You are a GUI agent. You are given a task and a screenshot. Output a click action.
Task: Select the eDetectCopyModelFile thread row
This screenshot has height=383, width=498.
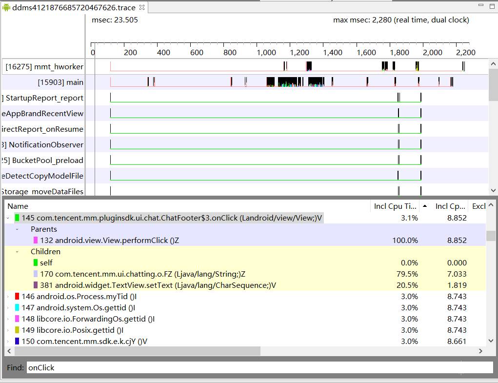244,176
